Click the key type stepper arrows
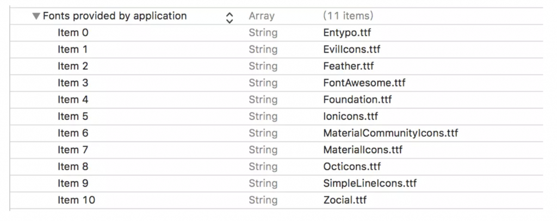This screenshot has width=557, height=221. click(x=229, y=17)
